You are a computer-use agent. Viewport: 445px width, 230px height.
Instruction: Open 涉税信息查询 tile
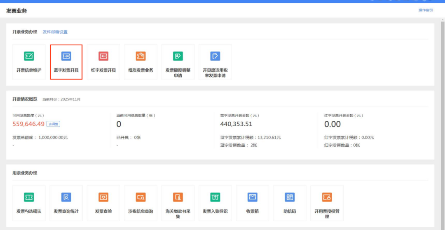pyautogui.click(x=141, y=203)
